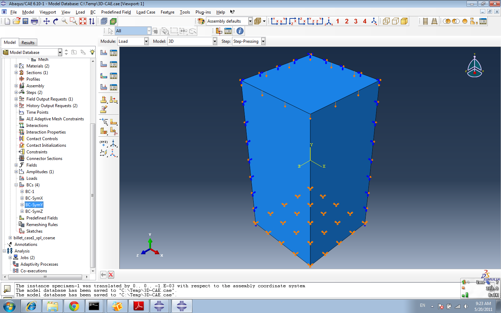
Task: Open the Plug-ins menu
Action: click(203, 12)
